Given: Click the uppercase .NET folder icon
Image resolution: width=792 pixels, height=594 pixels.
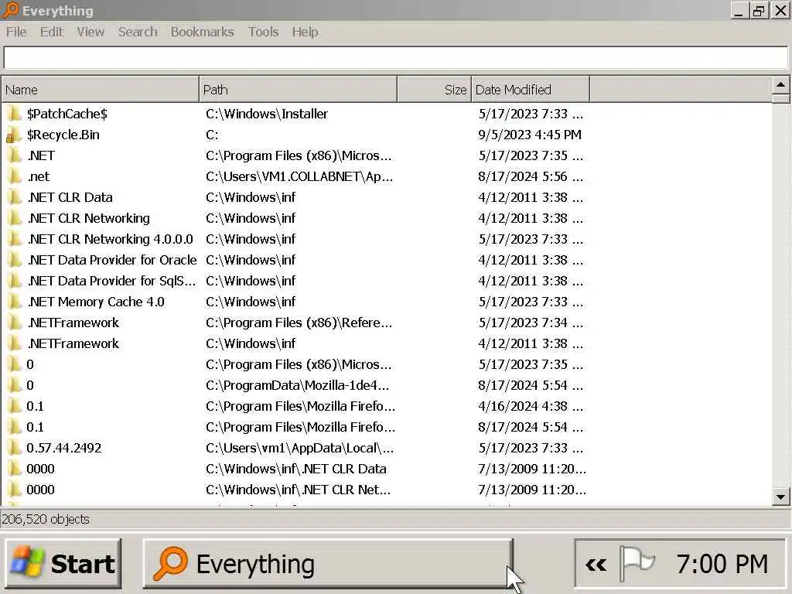Looking at the screenshot, I should pos(14,155).
